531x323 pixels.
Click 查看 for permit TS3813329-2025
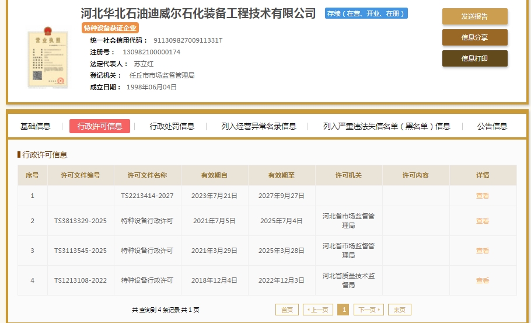pyautogui.click(x=483, y=221)
